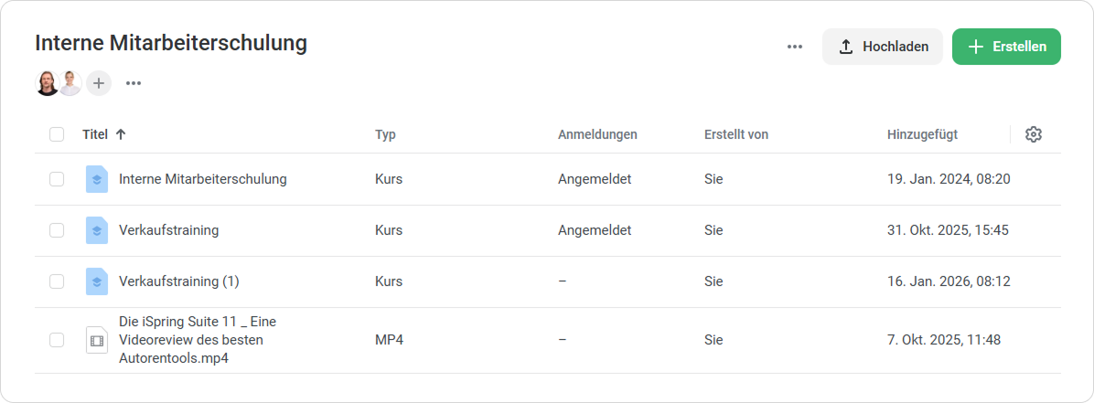Screen dimensions: 1094x403
Task: Click the Verkaufstraining course icon
Action: point(97,230)
